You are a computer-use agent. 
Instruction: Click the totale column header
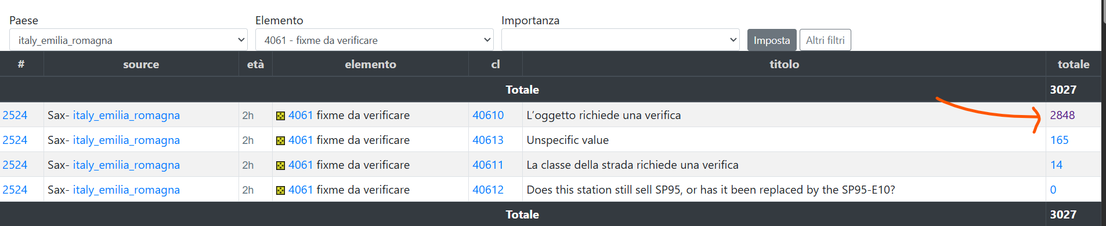[x=1073, y=64]
